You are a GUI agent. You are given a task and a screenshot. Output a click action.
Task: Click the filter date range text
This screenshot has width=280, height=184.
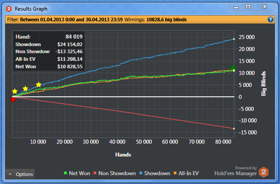click(71, 20)
